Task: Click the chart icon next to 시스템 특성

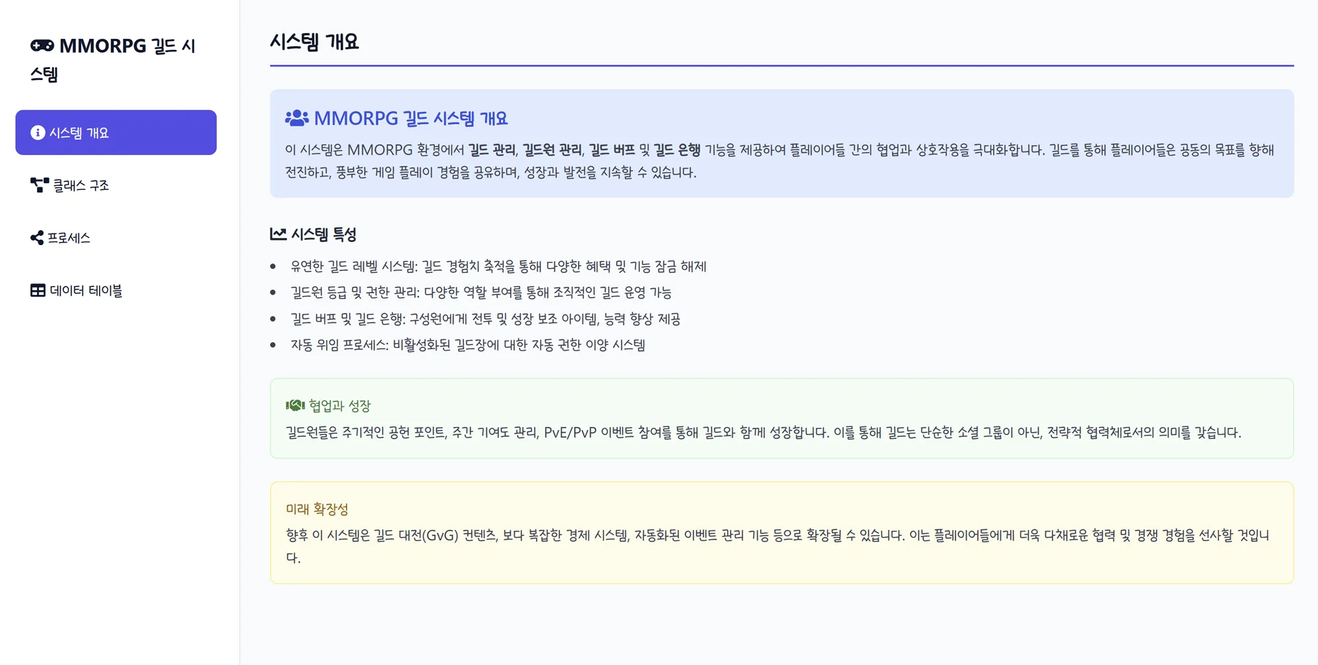Action: click(x=277, y=233)
